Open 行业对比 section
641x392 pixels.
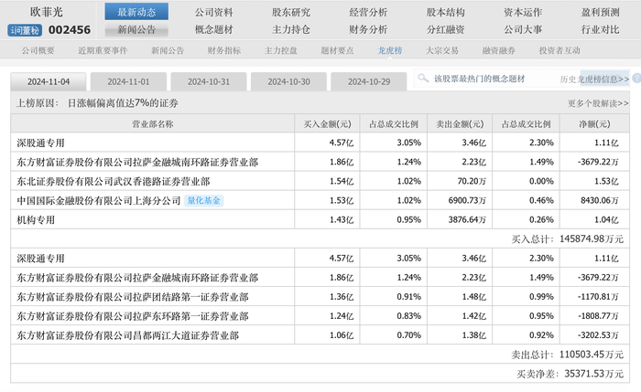coord(600,29)
